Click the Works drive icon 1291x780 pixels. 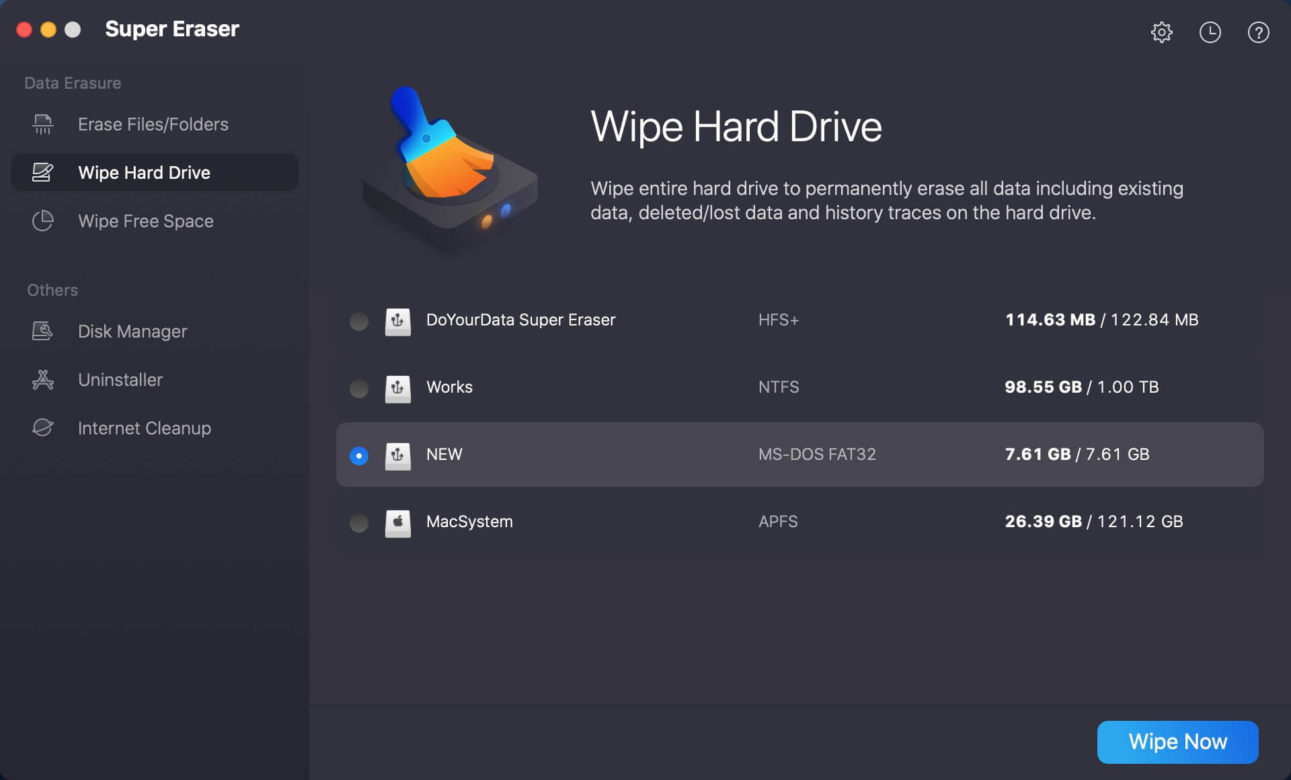pos(397,388)
